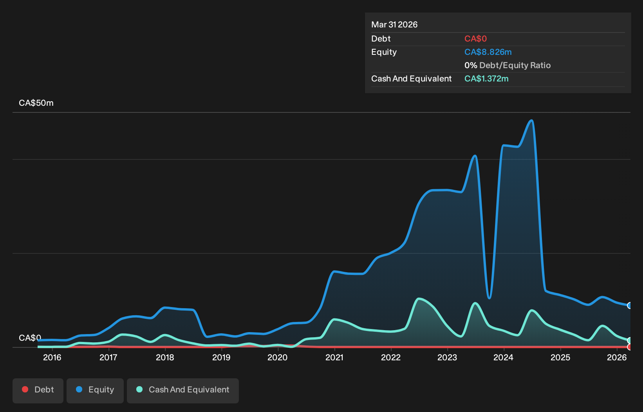Click the CA$8.826m equity value
This screenshot has height=412, width=643.
click(x=488, y=52)
